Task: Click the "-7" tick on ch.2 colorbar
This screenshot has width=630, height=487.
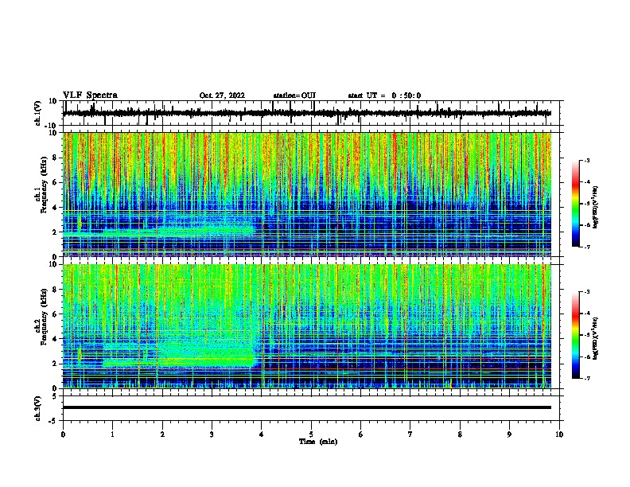Action: pyautogui.click(x=587, y=378)
